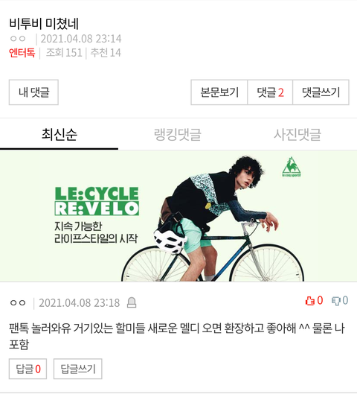Switch to the 랭킹댓글 tab

(178, 134)
